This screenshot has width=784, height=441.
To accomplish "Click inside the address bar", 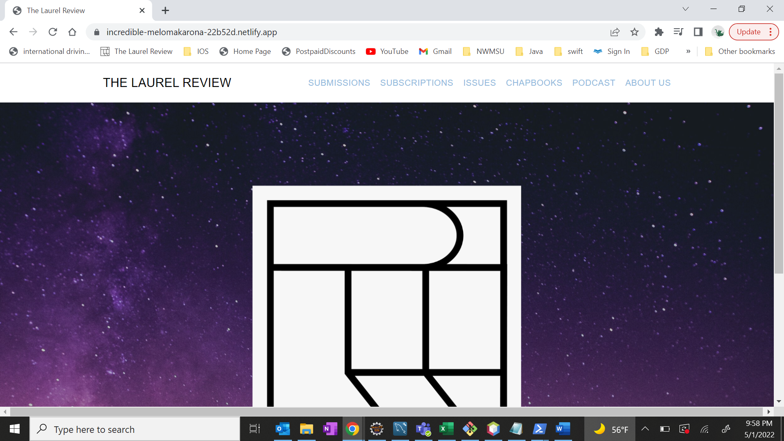I will tap(286, 32).
